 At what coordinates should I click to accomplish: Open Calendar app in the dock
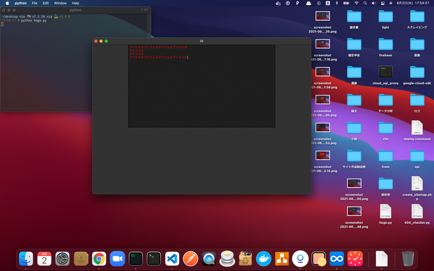44,258
